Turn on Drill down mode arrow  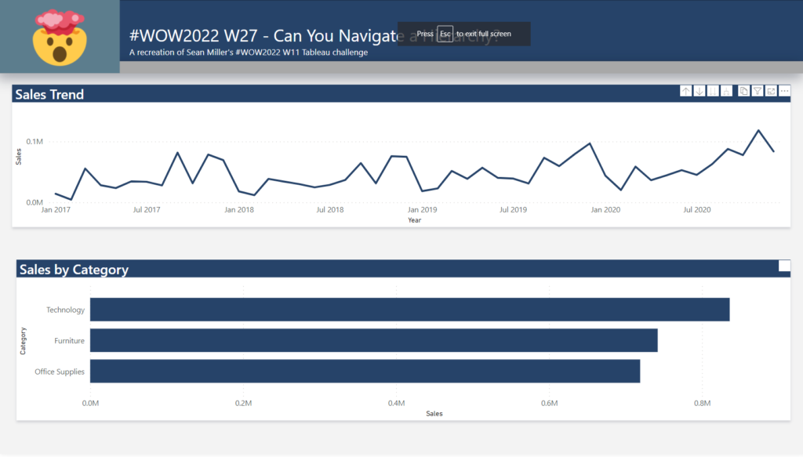[700, 92]
